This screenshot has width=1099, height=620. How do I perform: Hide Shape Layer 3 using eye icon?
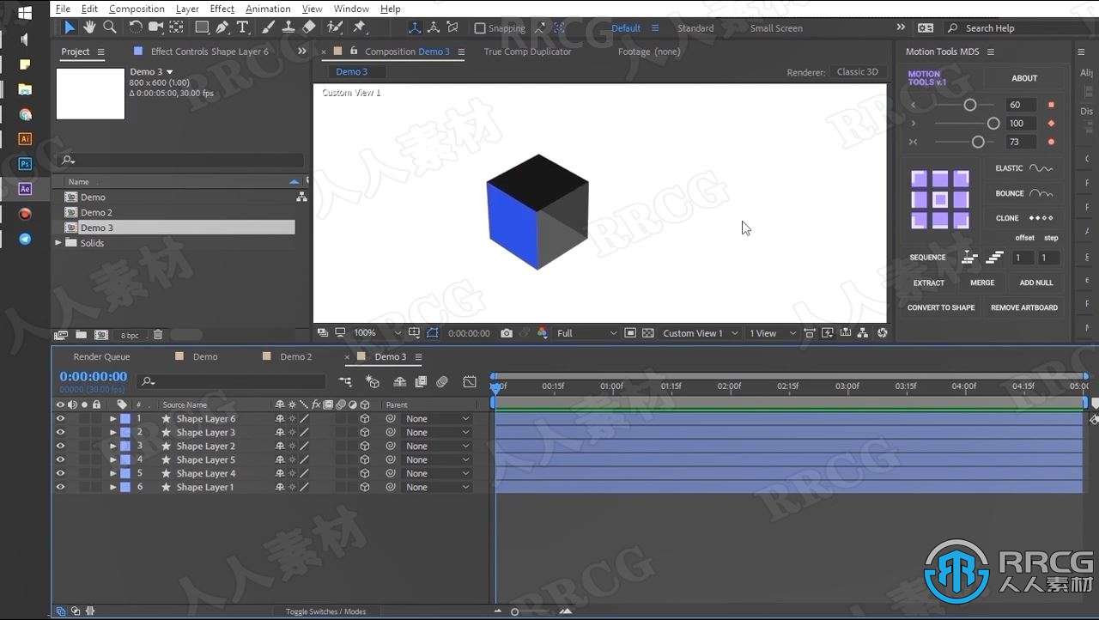click(60, 433)
